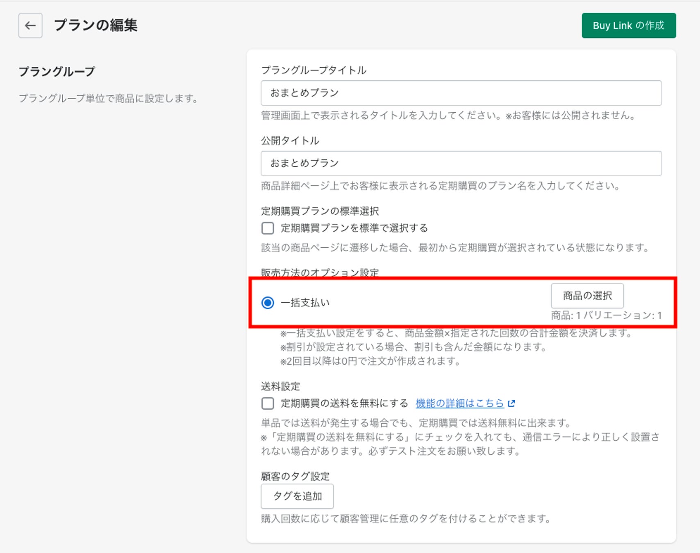
Task: Click the external link icon beside 機能の詳細はこちら
Action: [511, 403]
